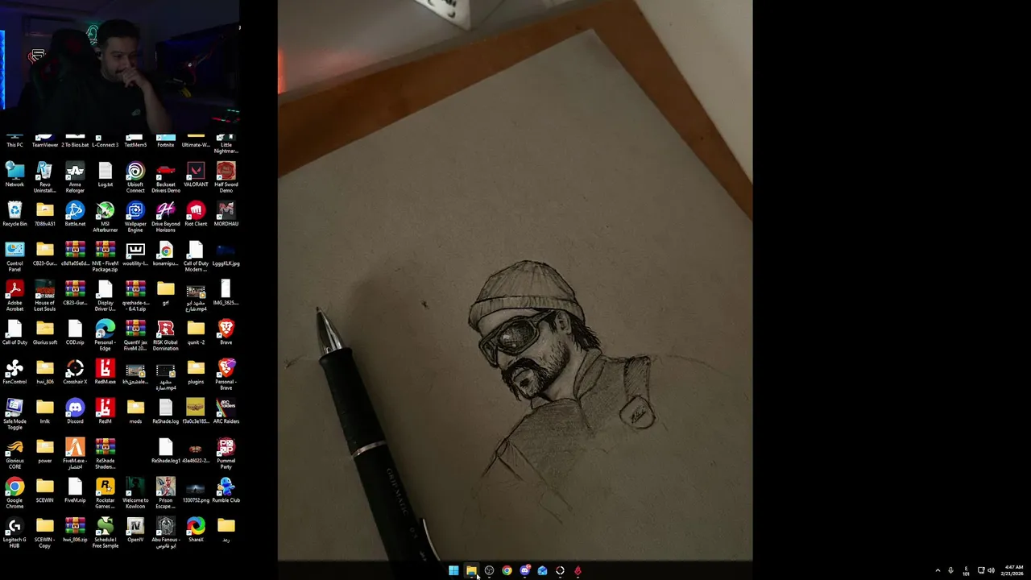
Task: Launch Rumble Club shortcut
Action: pyautogui.click(x=226, y=491)
